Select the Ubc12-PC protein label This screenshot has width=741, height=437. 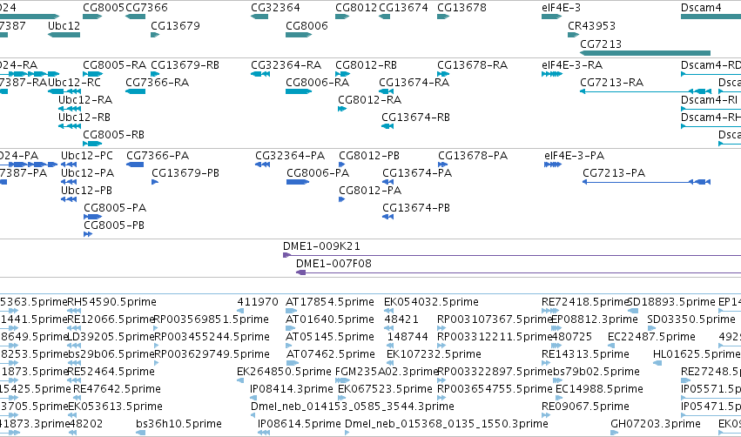point(87,156)
